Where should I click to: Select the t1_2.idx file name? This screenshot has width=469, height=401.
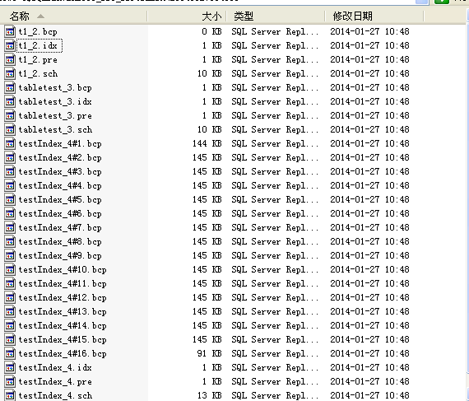[x=39, y=45]
